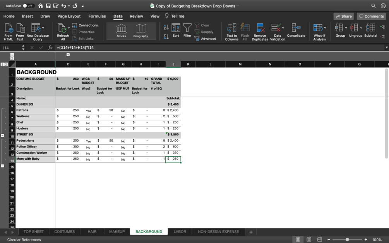This screenshot has width=389, height=243.
Task: Expand the formula bar chevron
Action: [386, 48]
